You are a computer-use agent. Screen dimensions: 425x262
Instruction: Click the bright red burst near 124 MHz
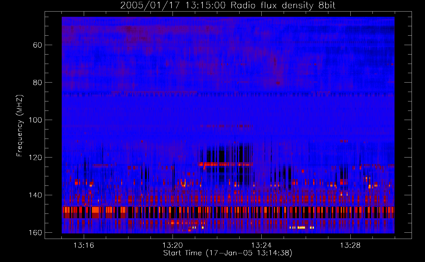coord(226,164)
